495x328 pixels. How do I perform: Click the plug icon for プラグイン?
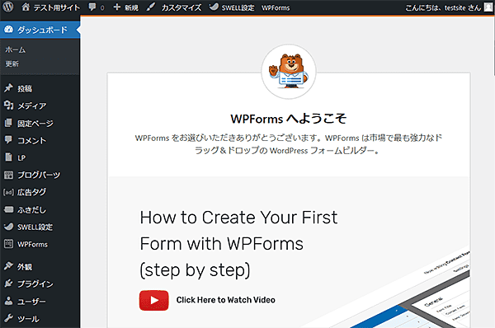(8, 283)
